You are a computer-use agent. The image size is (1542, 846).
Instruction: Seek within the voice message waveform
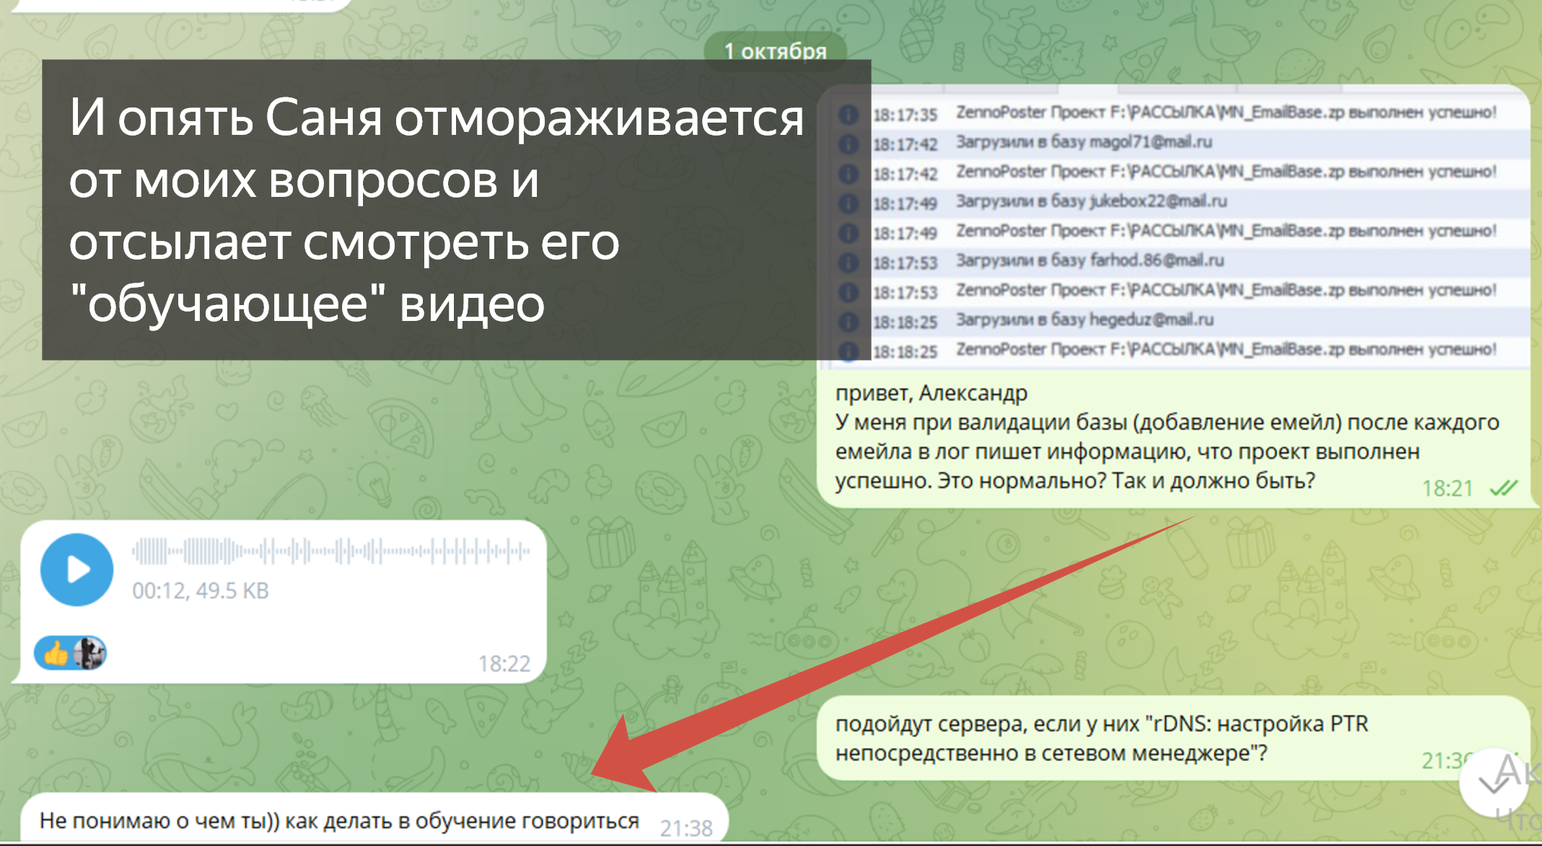coord(330,552)
